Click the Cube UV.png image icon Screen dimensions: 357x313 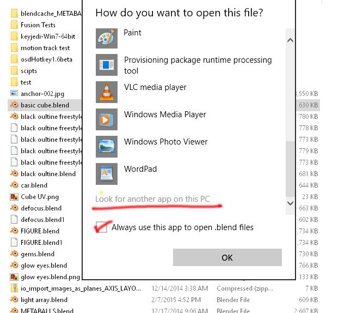click(x=14, y=197)
